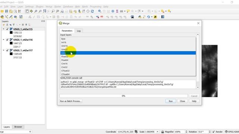Choose CInt16 output data type

click(128, 64)
